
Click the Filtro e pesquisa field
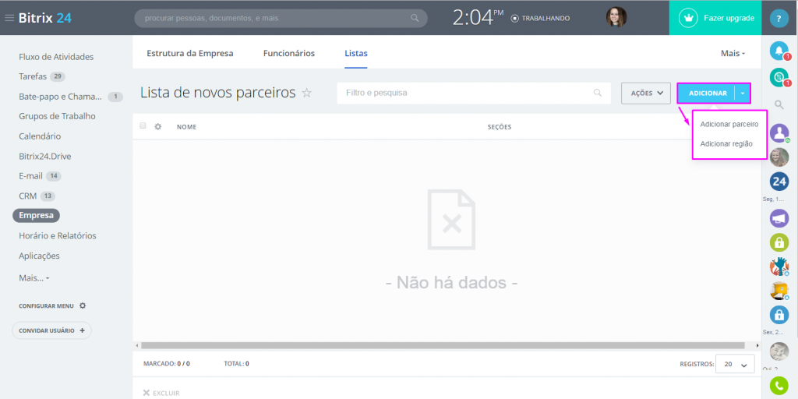[474, 94]
